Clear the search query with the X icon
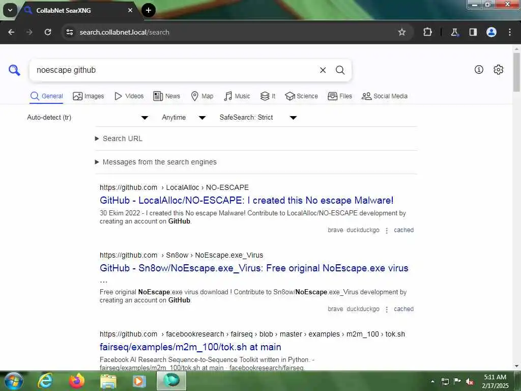 point(323,70)
